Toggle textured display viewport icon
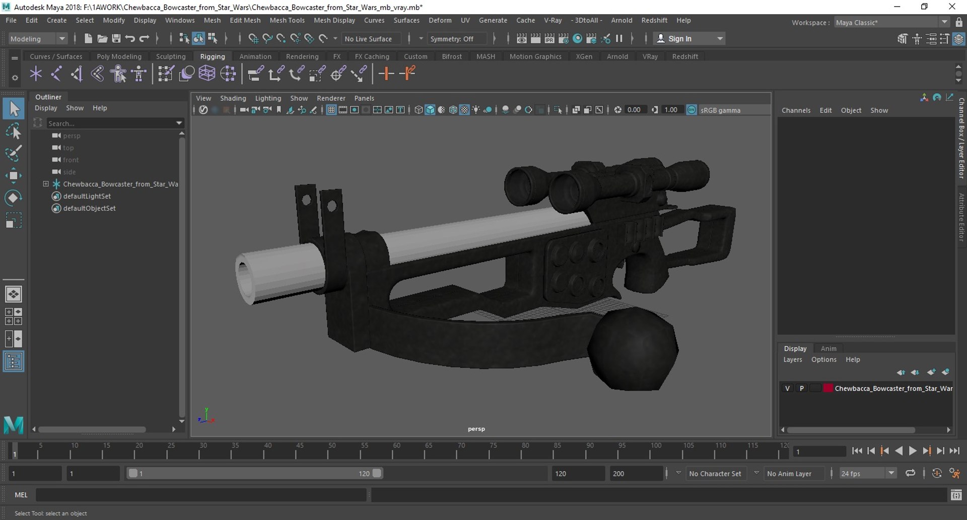 [464, 110]
